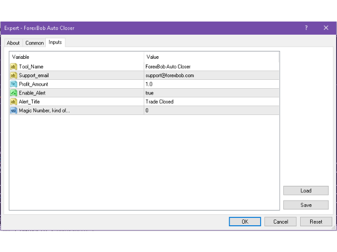Click the string icon beside Tool_Name

(14, 67)
